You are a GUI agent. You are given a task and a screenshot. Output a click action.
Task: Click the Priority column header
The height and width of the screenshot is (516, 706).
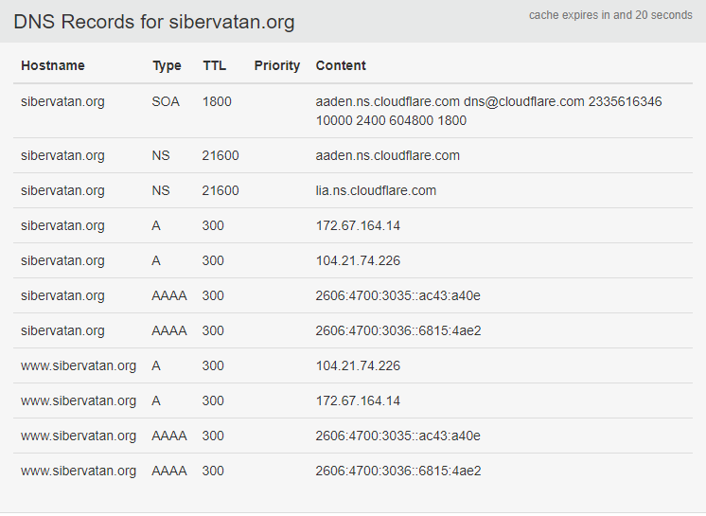(276, 65)
